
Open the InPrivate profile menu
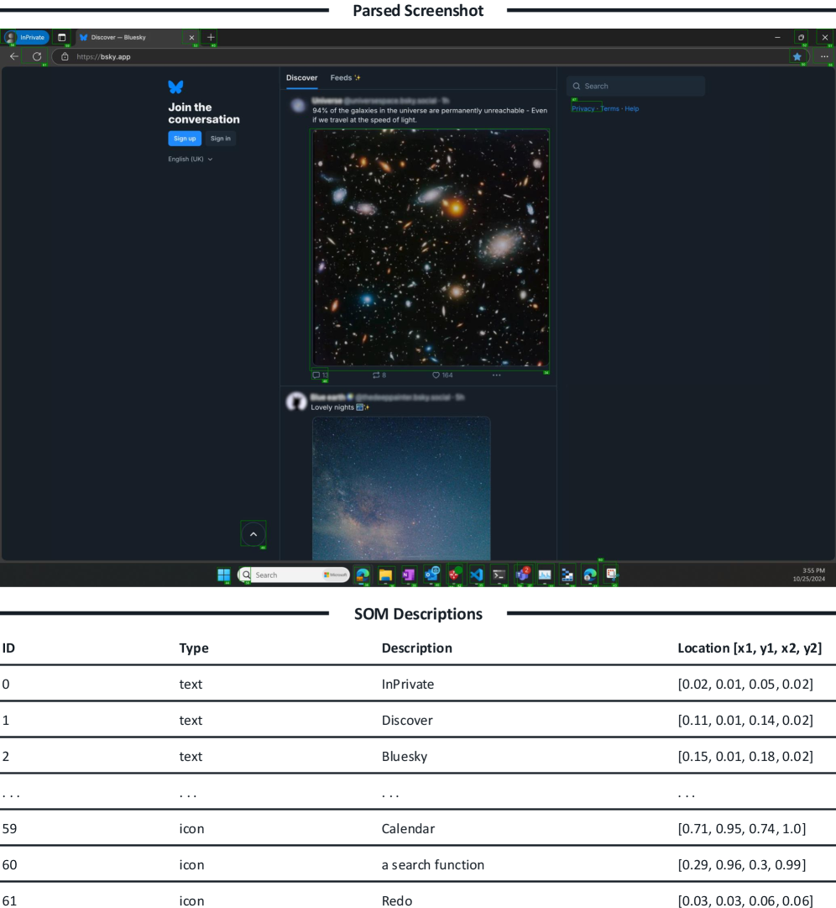tap(27, 37)
